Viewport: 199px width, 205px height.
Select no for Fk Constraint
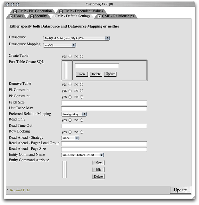(82, 91)
